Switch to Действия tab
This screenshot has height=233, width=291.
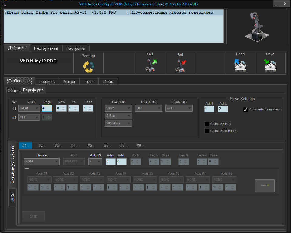tap(17, 48)
